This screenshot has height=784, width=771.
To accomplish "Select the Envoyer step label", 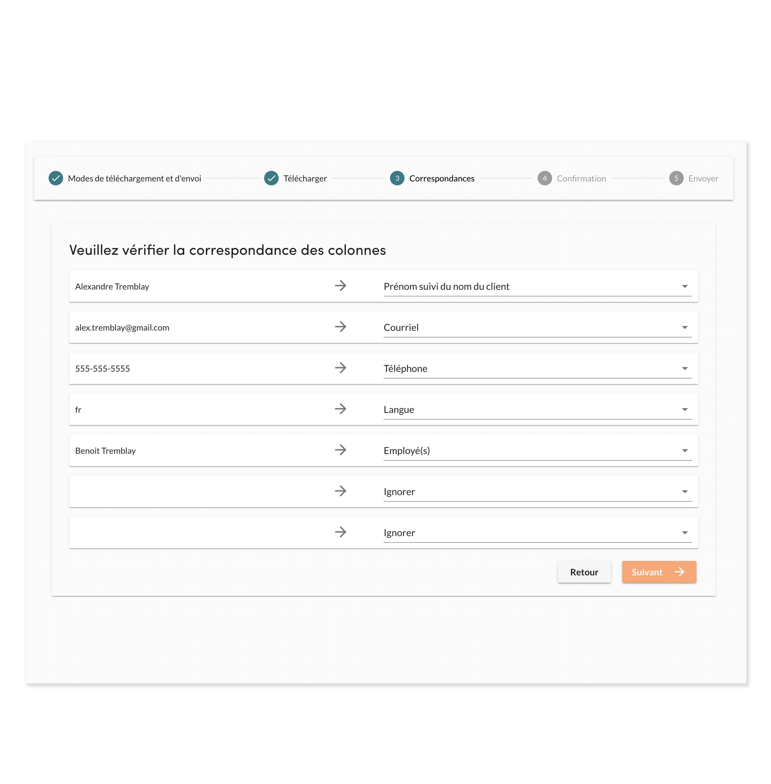I will [x=703, y=179].
